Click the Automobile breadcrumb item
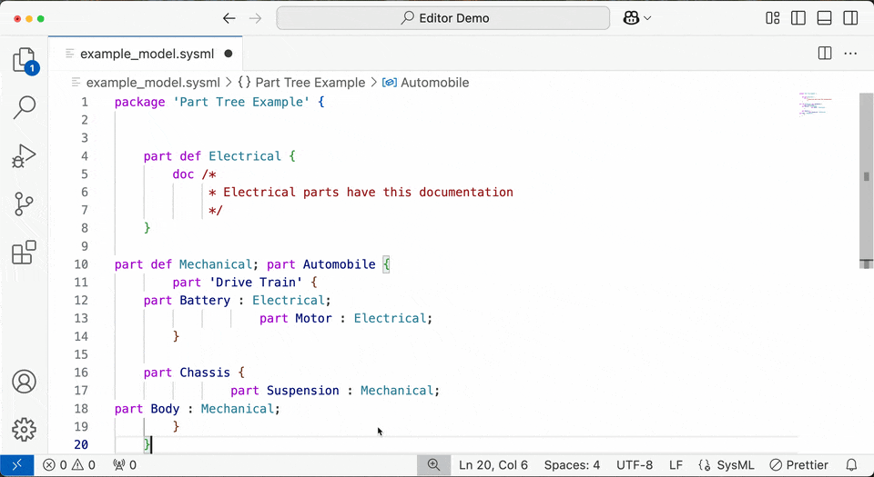This screenshot has height=477, width=874. coord(426,83)
